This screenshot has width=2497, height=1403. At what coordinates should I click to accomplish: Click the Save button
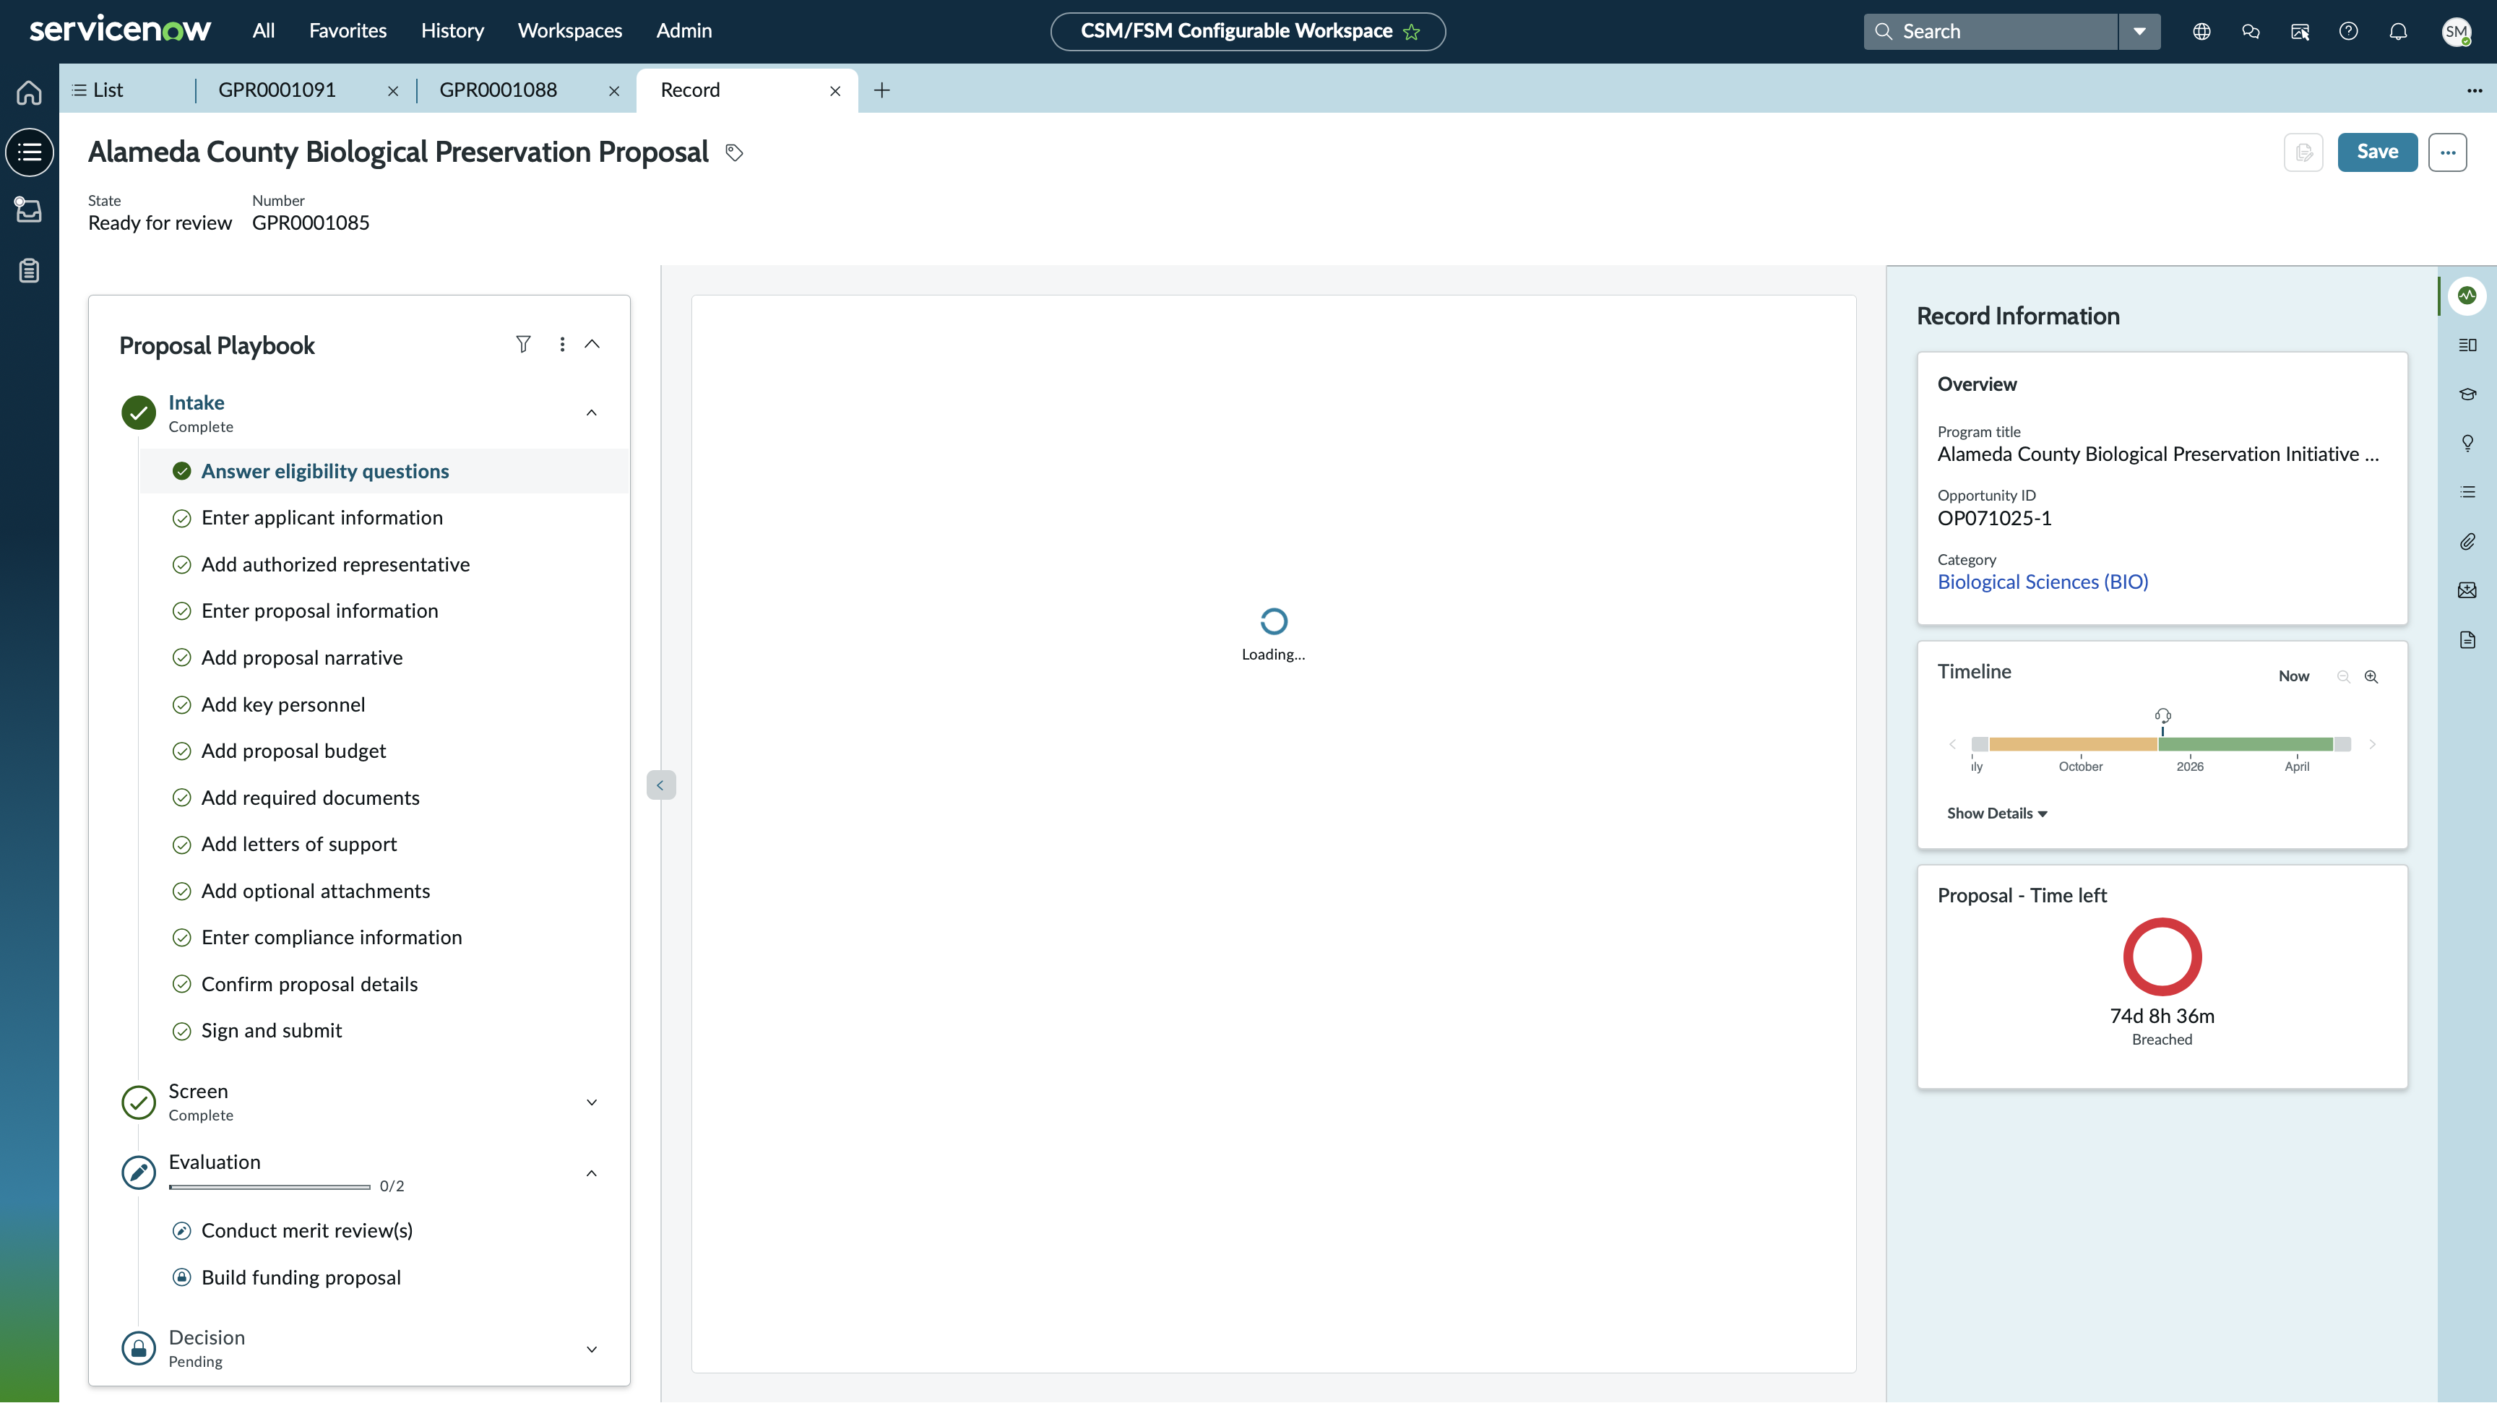(2377, 152)
